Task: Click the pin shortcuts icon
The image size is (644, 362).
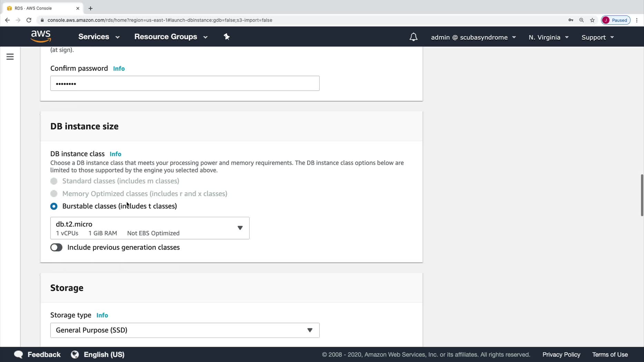Action: click(x=227, y=37)
